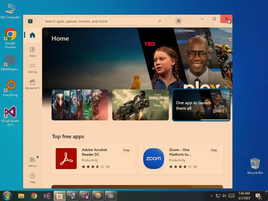
Task: Select DataWagon desktop shortcut
Action: pyautogui.click(x=10, y=62)
